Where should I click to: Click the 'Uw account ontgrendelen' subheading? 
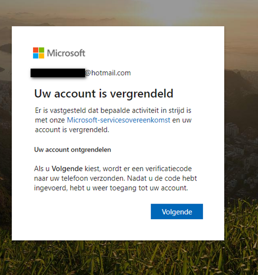tap(73, 150)
